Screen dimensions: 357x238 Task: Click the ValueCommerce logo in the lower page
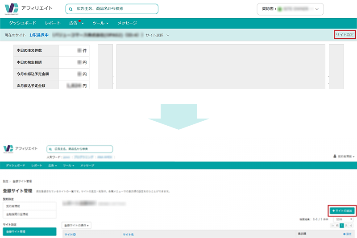(8, 148)
